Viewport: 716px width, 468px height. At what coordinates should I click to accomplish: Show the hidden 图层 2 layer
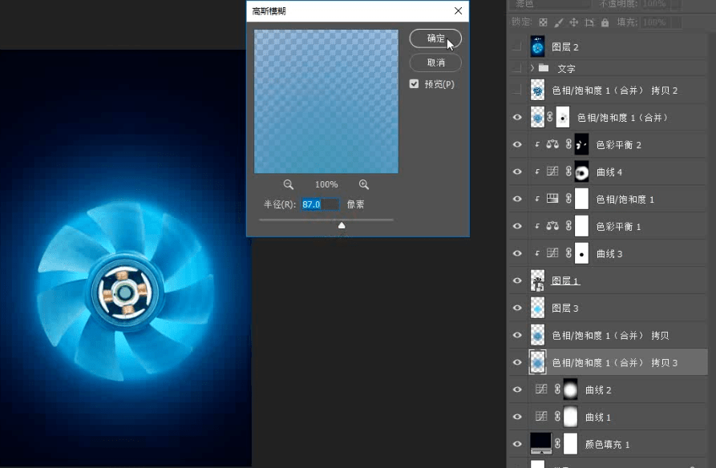pyautogui.click(x=517, y=47)
